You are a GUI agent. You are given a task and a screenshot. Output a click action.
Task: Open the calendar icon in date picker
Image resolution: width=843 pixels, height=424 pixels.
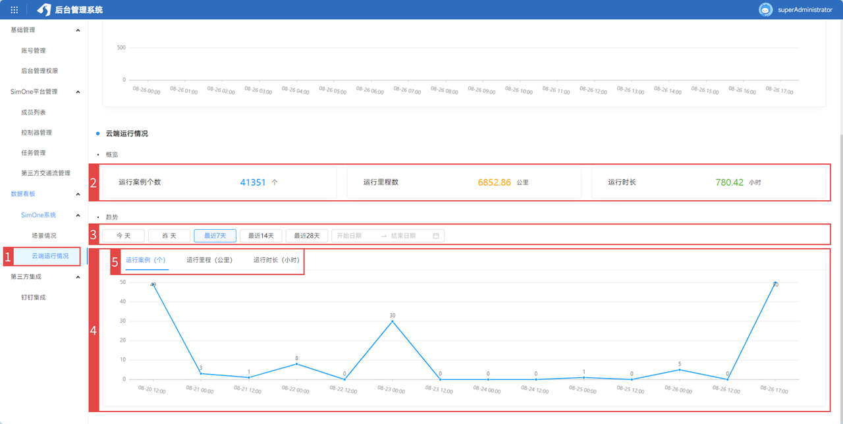(x=436, y=236)
